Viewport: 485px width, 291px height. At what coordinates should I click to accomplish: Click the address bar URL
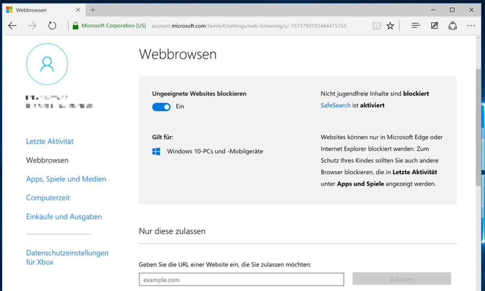point(249,26)
